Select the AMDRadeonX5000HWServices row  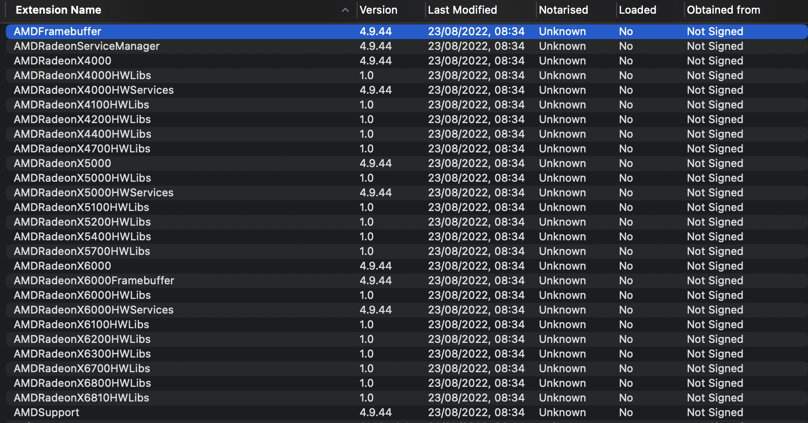[406, 192]
